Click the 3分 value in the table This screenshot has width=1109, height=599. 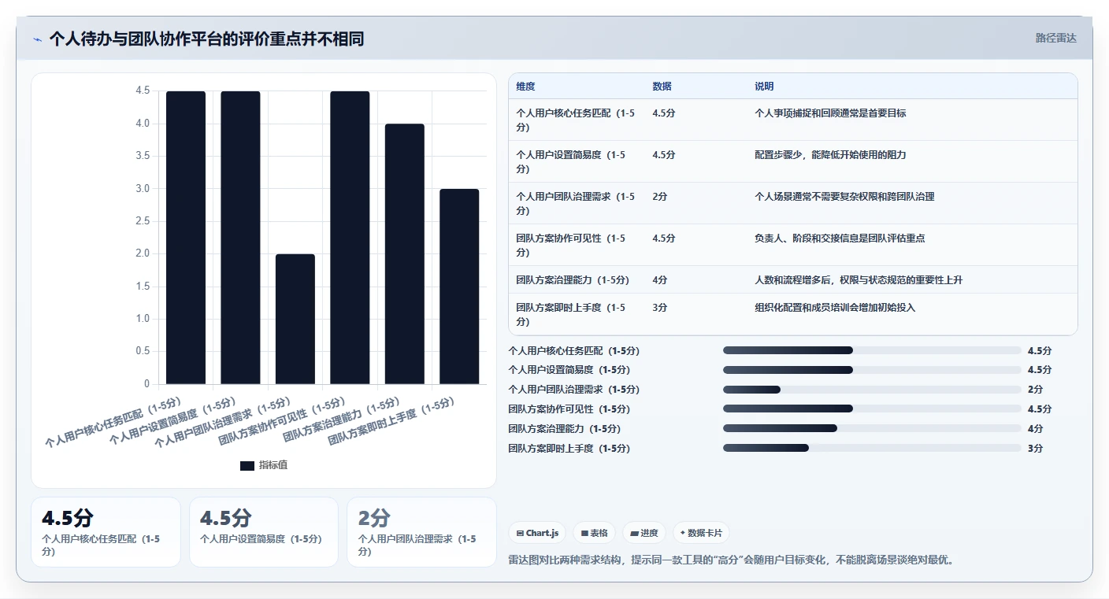point(660,308)
